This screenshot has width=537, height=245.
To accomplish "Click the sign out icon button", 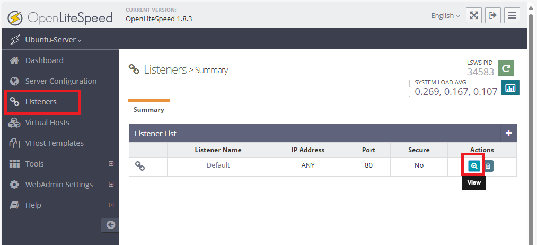I will pos(493,16).
